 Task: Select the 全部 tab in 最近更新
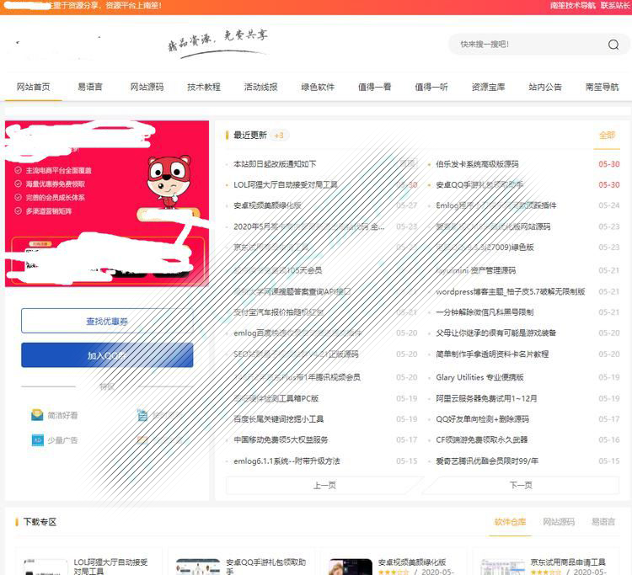tap(607, 136)
